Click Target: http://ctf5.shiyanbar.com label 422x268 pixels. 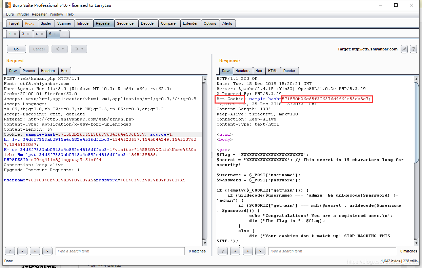(x=367, y=49)
